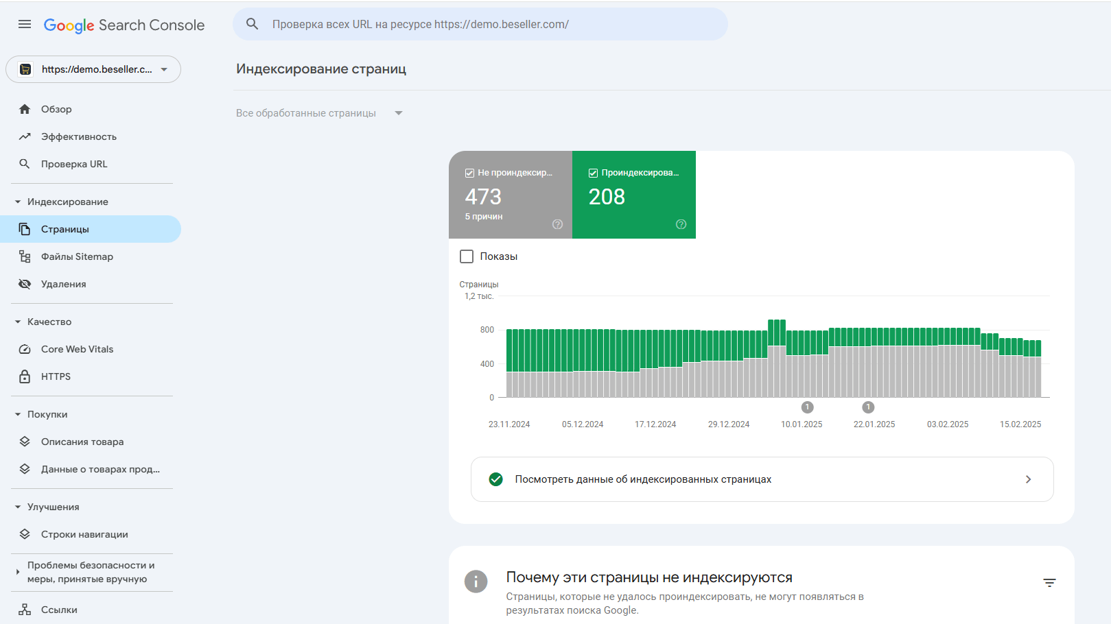The height and width of the screenshot is (624, 1111).
Task: Open Проверка URL magnifier icon
Action: tap(25, 164)
